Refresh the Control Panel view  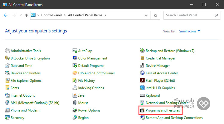pyautogui.click(x=156, y=15)
